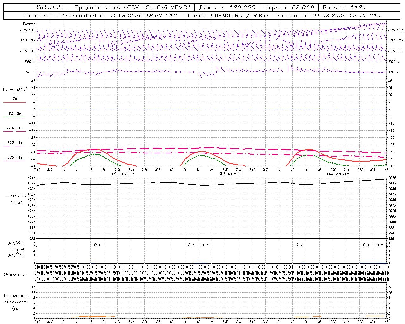Click the "Долгота: 129.703" longitude value
Viewport: 405px width, 324px height.
tap(227, 8)
